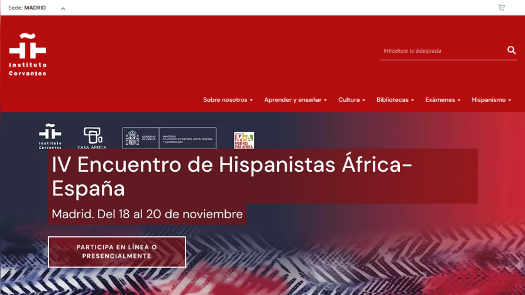Click the Casa África logo
The height and width of the screenshot is (295, 525).
click(x=92, y=138)
